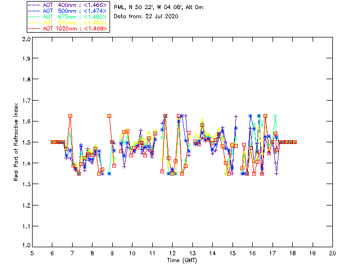Click the 1.3 y-axis tick label

[x=26, y=184]
